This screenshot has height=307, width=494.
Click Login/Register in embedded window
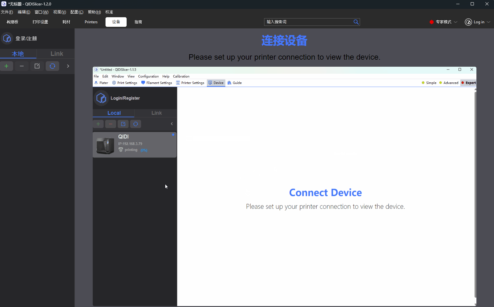click(x=125, y=98)
